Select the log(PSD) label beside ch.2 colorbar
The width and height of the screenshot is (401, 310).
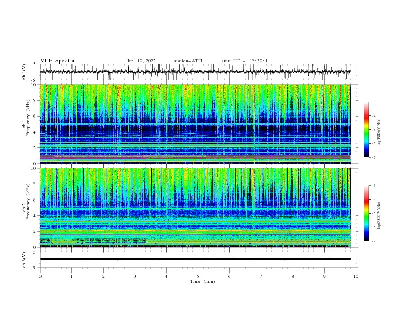[x=379, y=216]
